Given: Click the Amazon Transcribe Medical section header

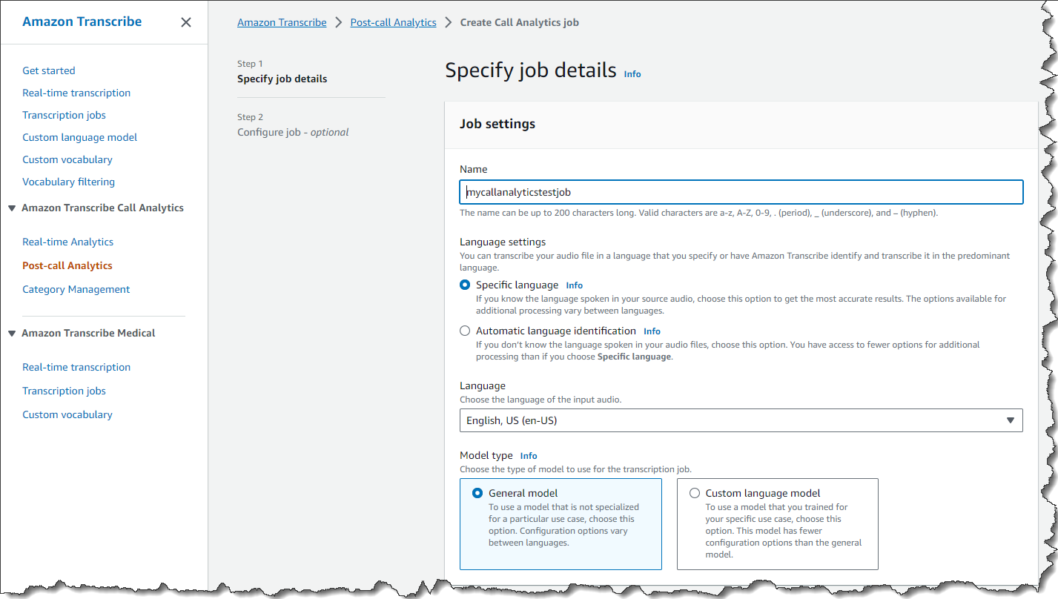Looking at the screenshot, I should pos(89,333).
